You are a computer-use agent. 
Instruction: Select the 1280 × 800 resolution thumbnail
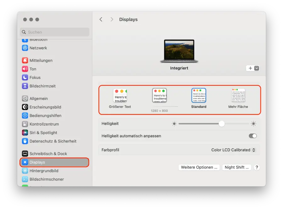[159, 96]
